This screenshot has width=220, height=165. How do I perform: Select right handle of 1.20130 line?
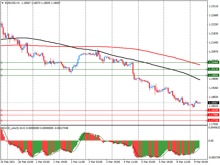pyautogui.click(x=207, y=69)
